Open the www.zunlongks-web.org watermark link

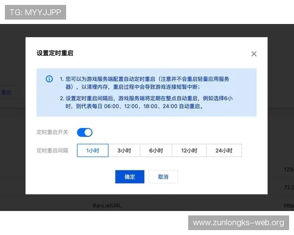239,223
